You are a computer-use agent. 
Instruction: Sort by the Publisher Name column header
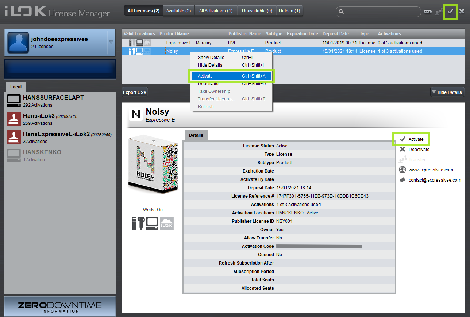tap(245, 34)
